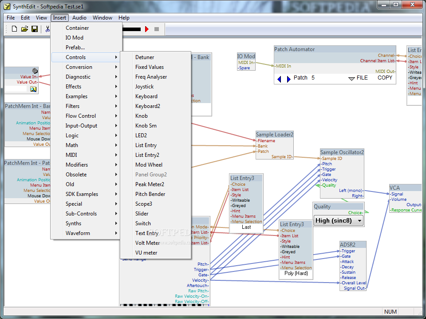This screenshot has width=426, height=319.
Task: Open the Help menu
Action: click(124, 18)
